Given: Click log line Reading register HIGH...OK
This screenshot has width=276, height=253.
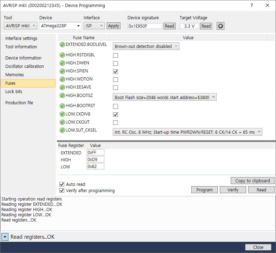Looking at the screenshot, I should click(x=27, y=210).
